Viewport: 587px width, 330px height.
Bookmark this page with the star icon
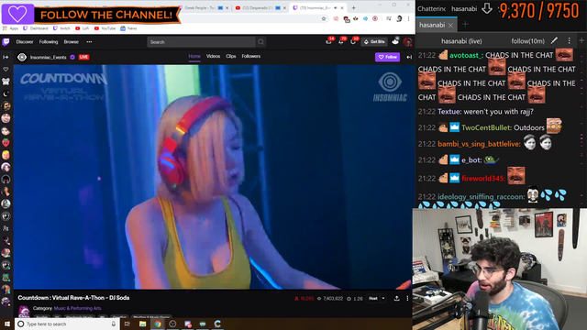tap(324, 18)
